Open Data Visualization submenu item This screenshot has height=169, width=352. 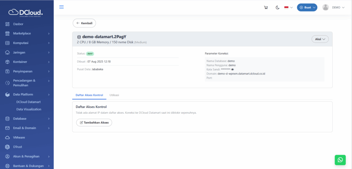tap(29, 109)
